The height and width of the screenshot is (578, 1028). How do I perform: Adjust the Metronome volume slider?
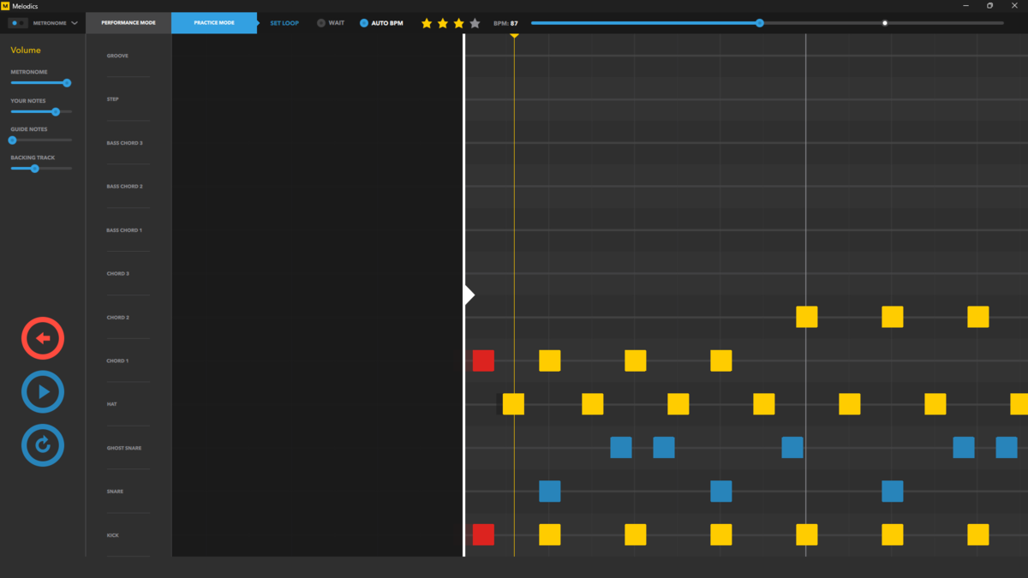tap(65, 83)
